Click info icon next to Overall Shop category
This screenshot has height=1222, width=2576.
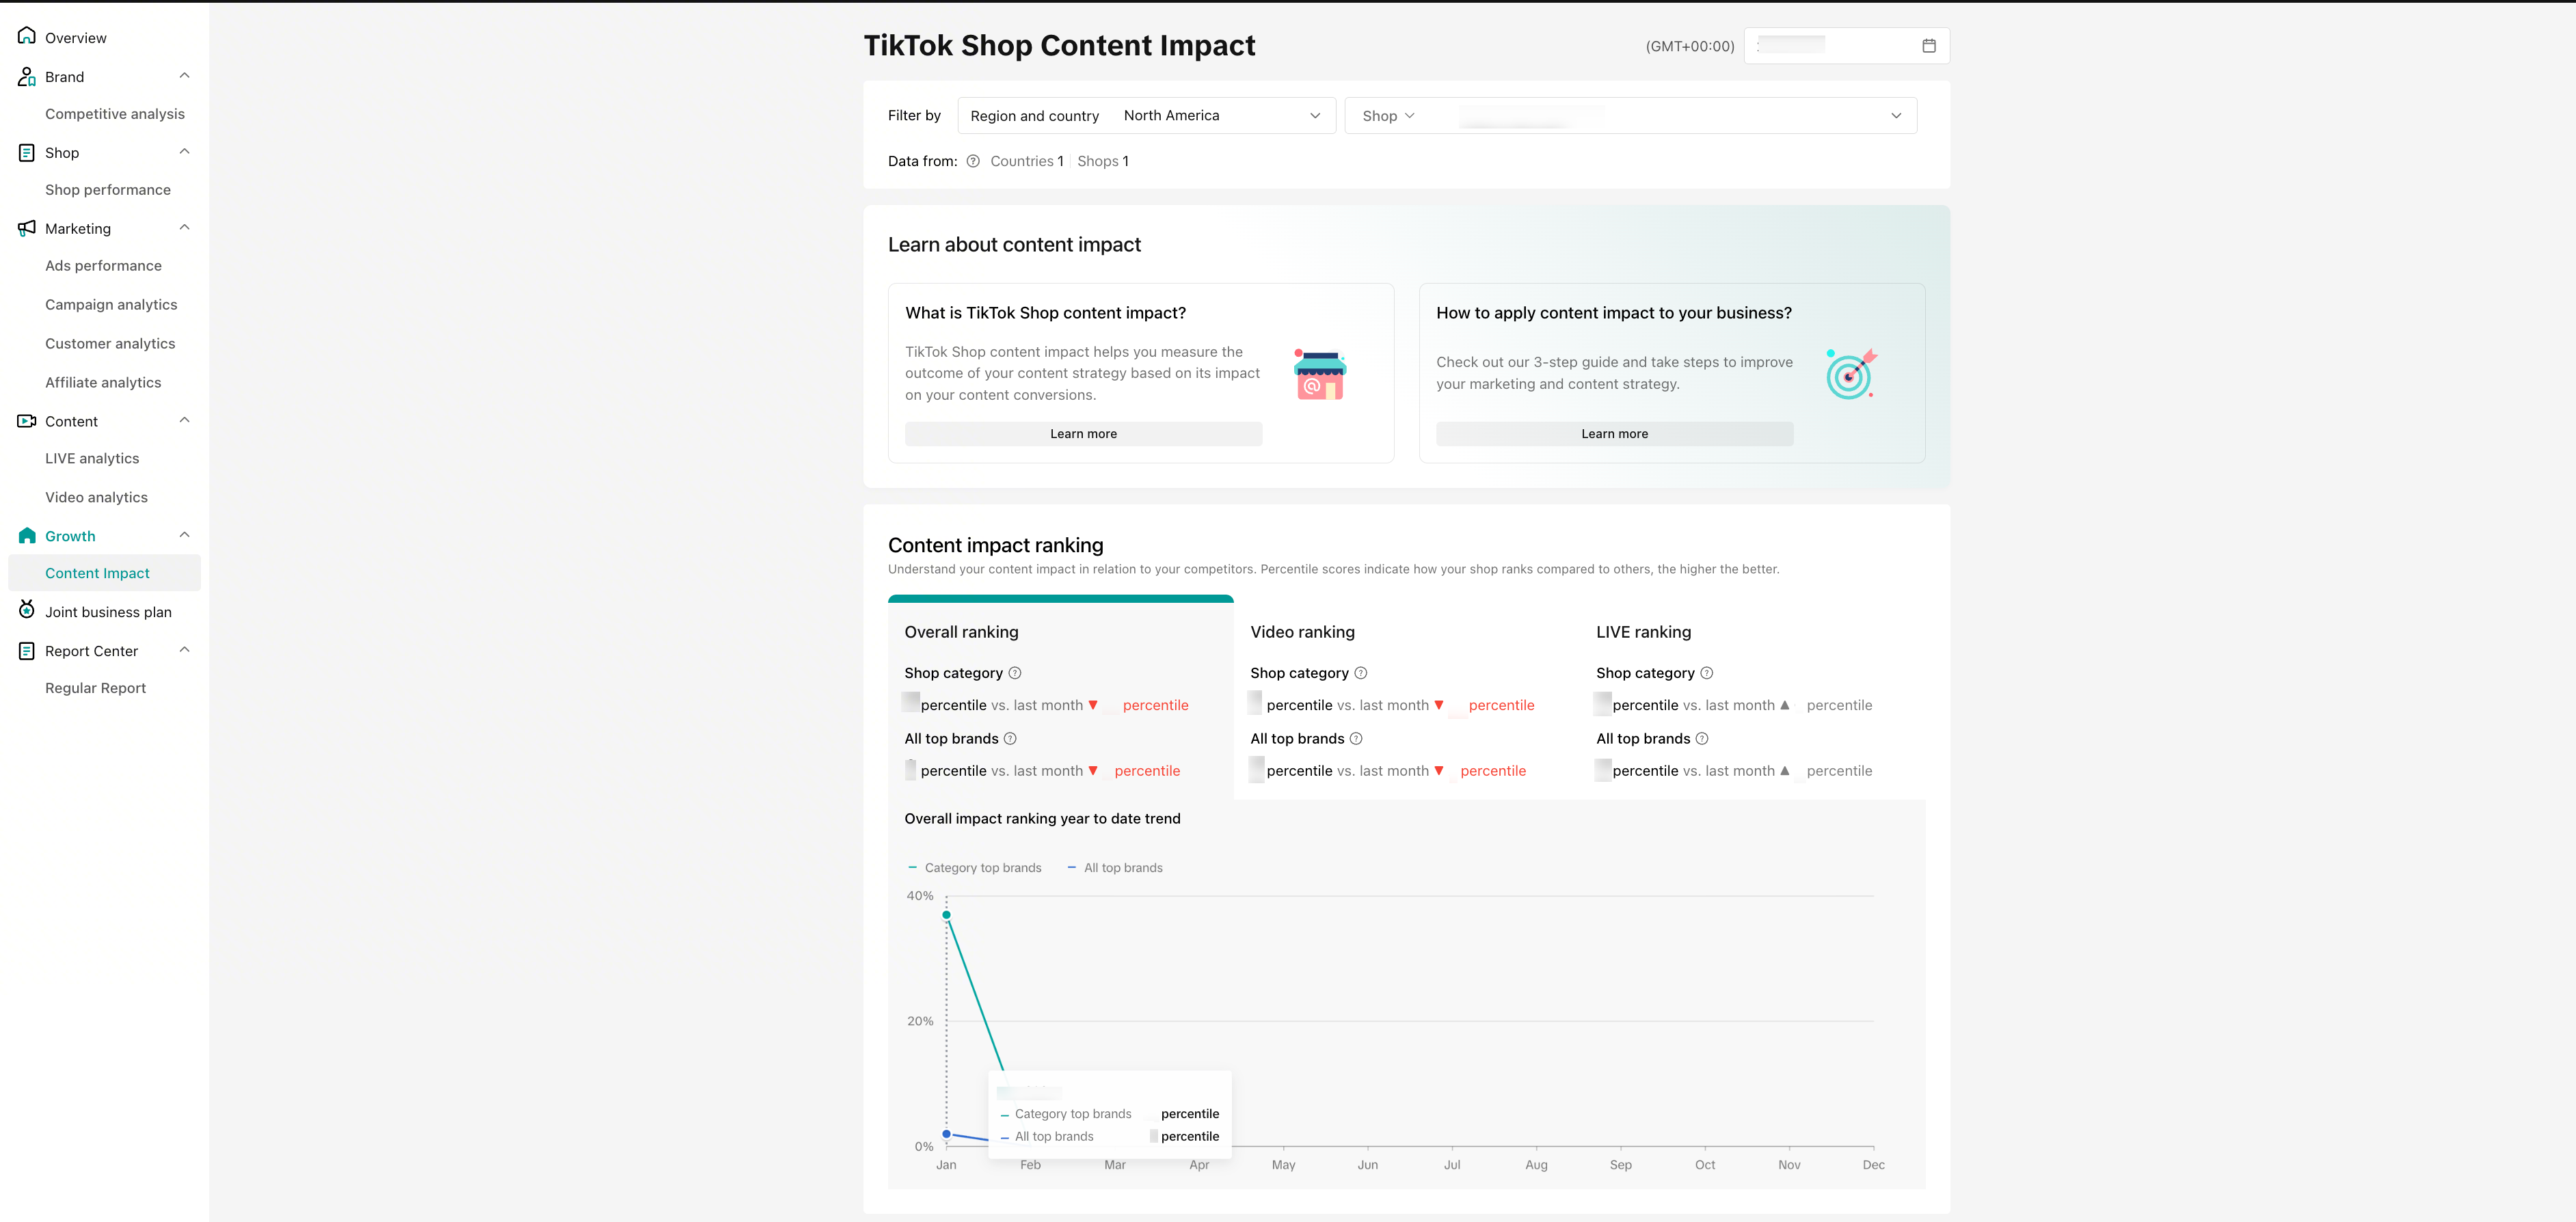click(1015, 673)
